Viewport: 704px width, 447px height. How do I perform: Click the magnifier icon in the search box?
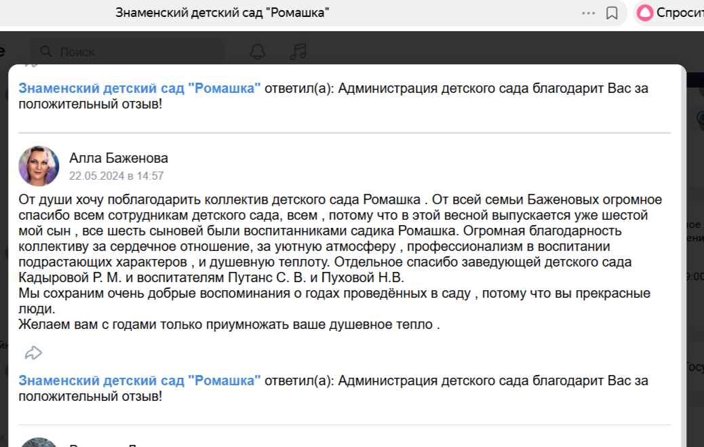[x=46, y=52]
